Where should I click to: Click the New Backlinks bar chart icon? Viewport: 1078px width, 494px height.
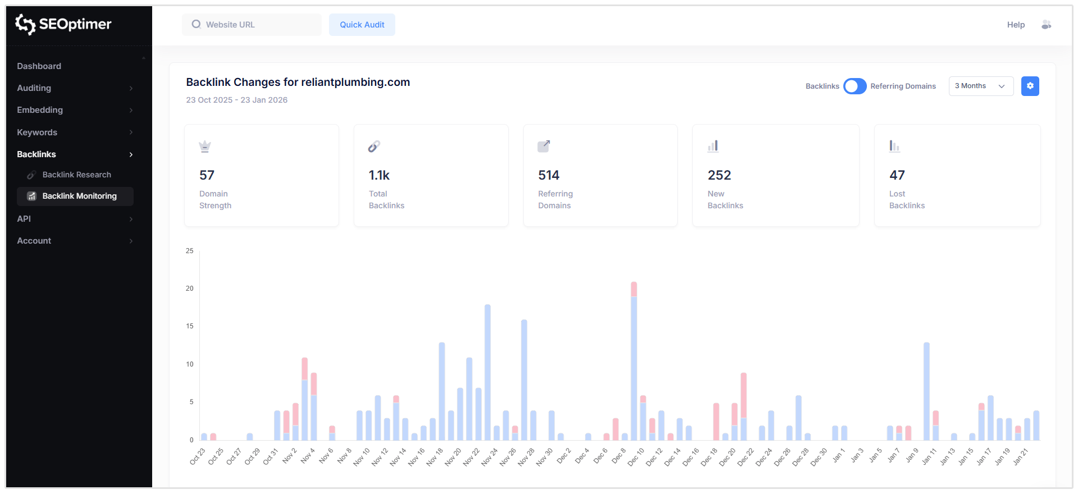click(713, 147)
